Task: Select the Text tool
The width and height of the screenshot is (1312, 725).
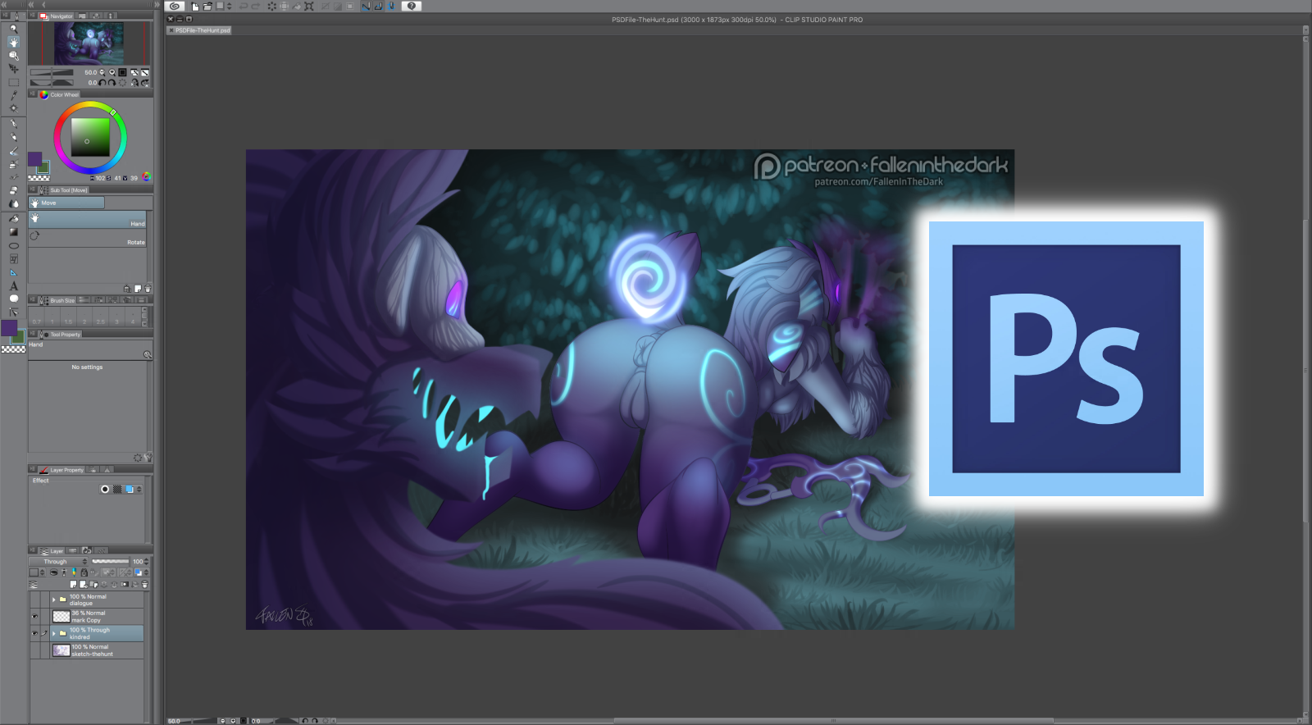Action: pyautogui.click(x=13, y=285)
